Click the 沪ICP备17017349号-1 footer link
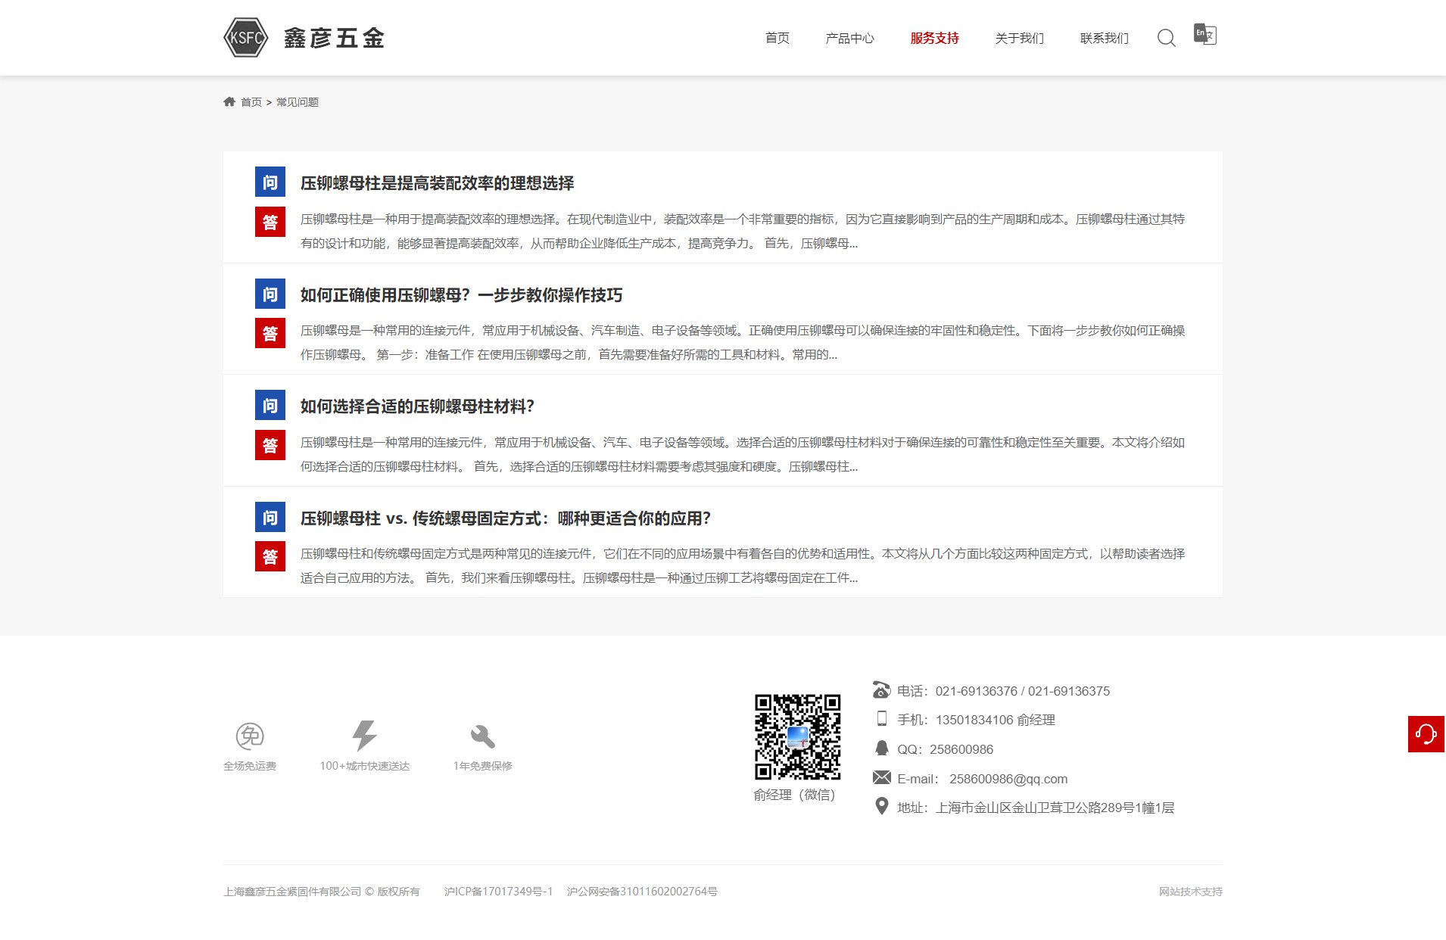The image size is (1446, 940). (x=498, y=892)
